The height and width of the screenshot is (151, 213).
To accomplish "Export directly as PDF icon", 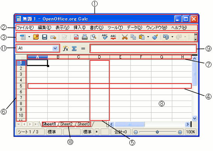I will [x=76, y=37].
